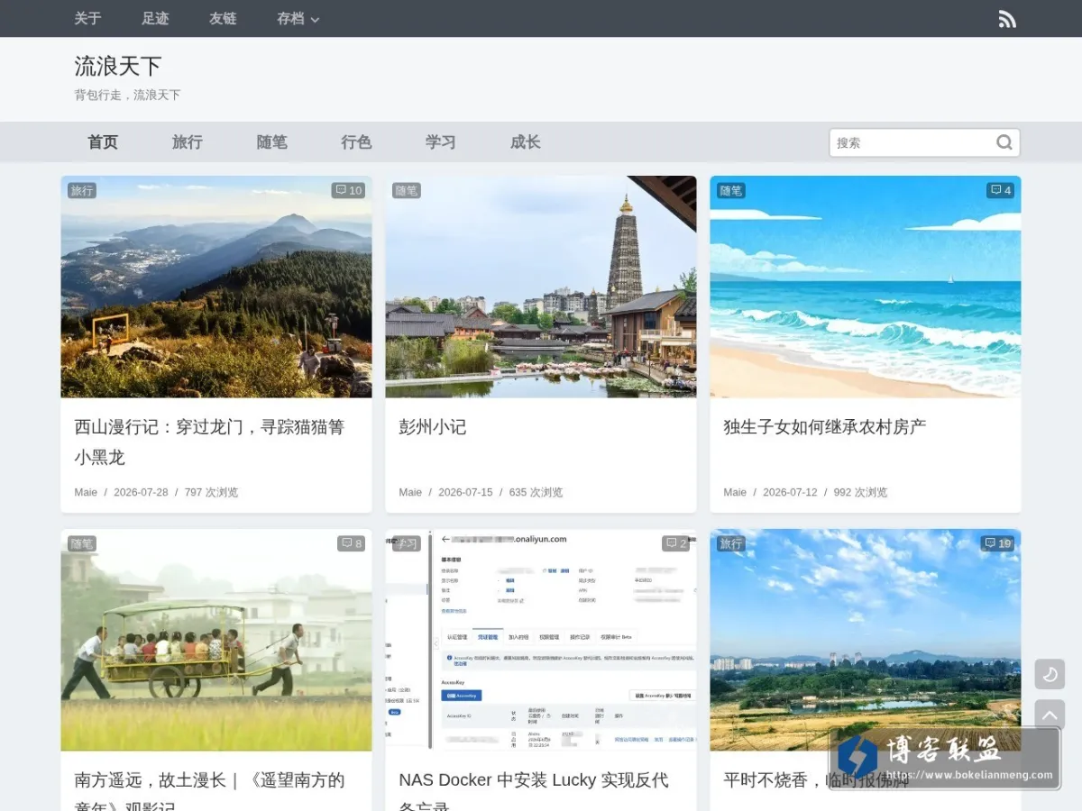The width and height of the screenshot is (1082, 811).
Task: Click the search magnifier icon
Action: 1004,142
